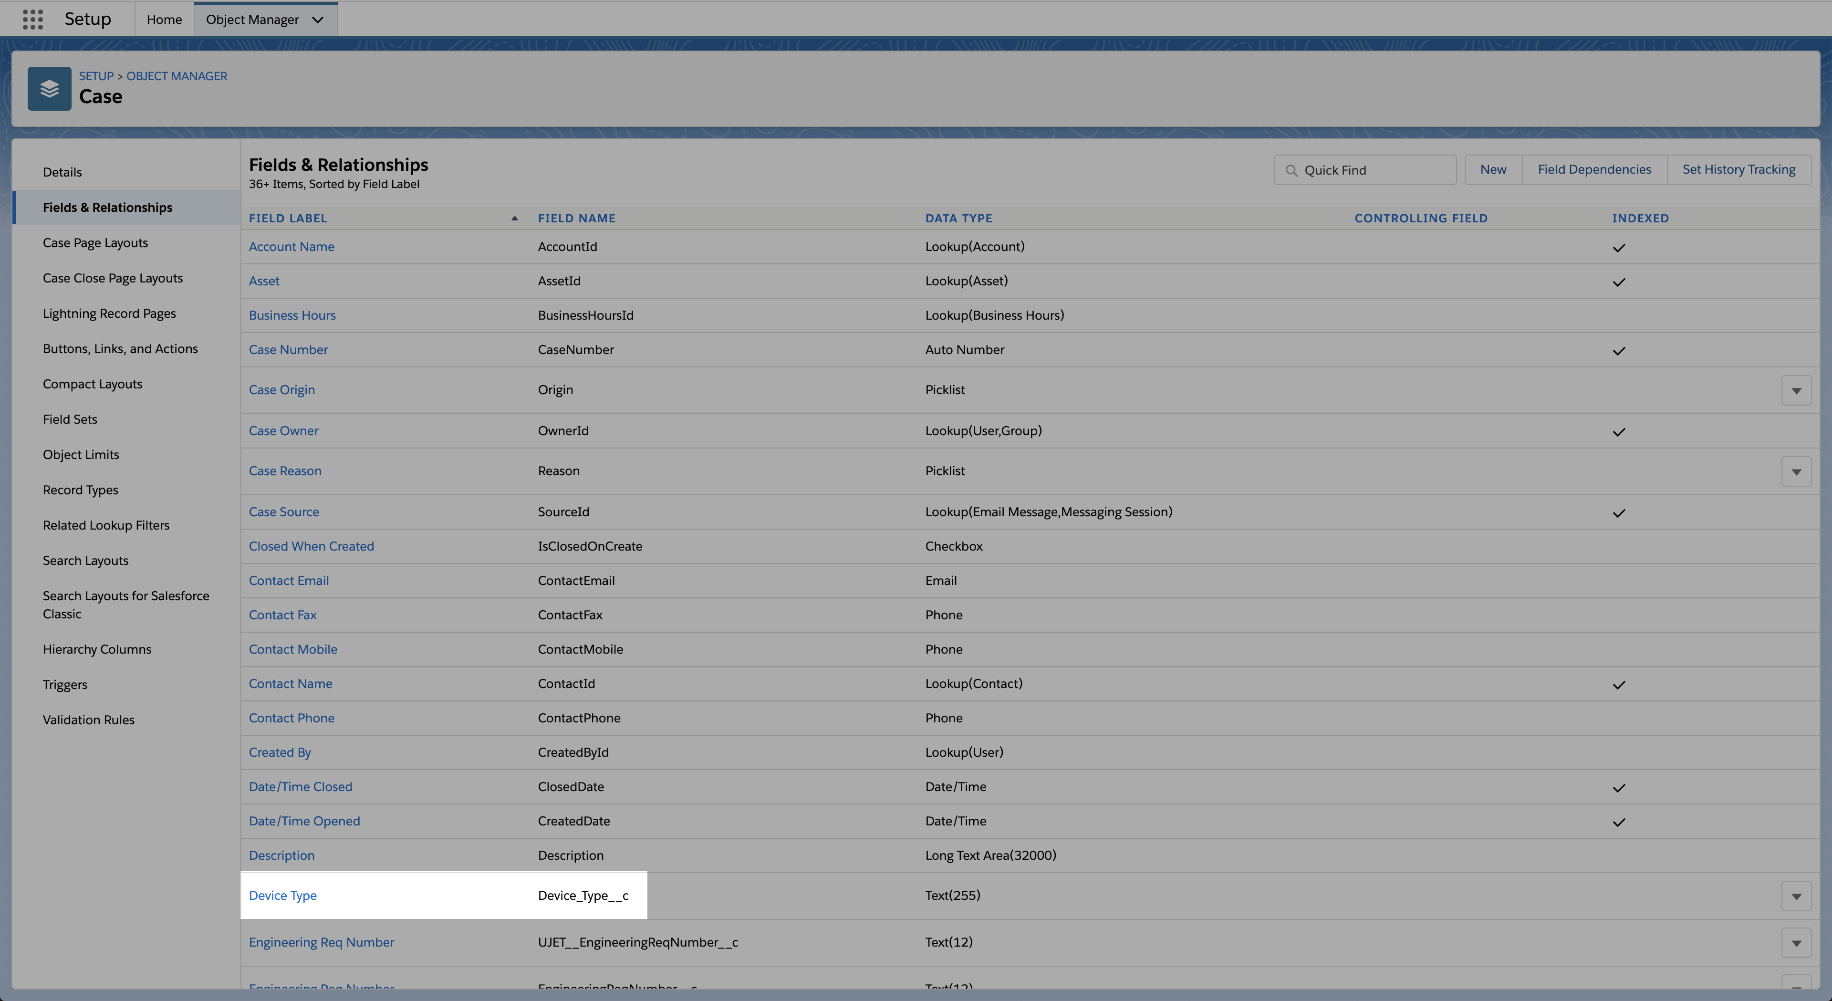
Task: Open the Device Type row action dropdown
Action: (1796, 897)
